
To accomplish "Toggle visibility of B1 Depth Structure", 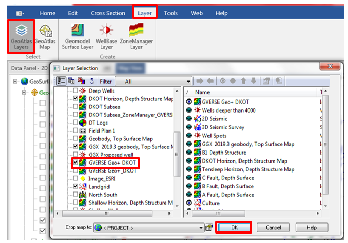I will (189, 153).
